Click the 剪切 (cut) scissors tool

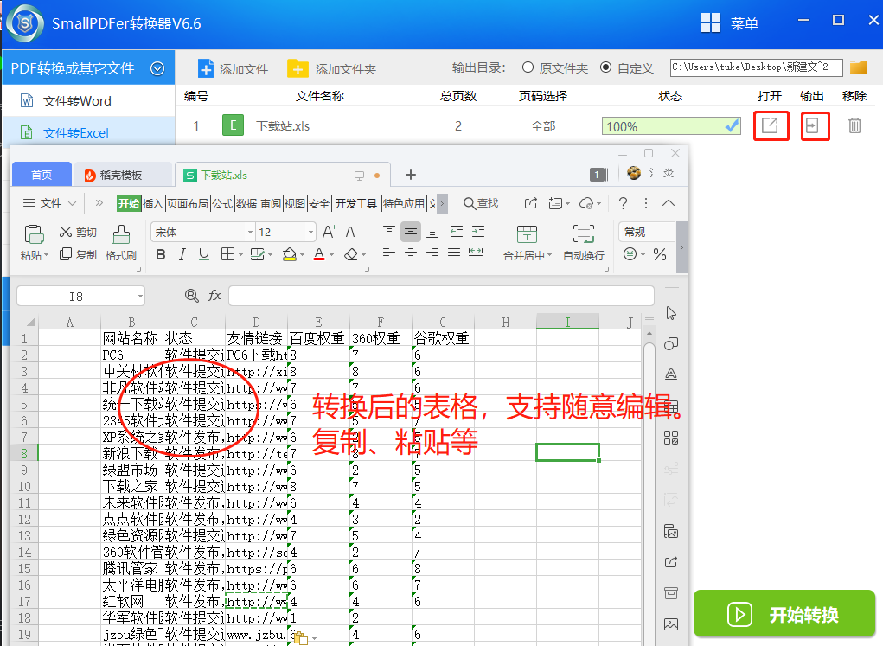coord(78,232)
